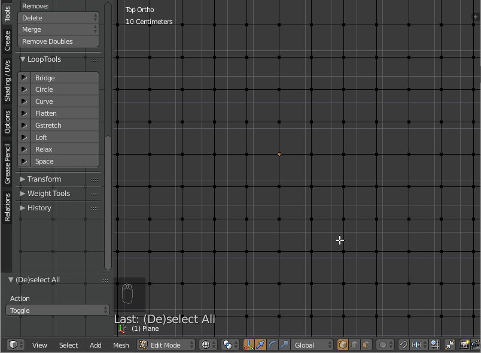The width and height of the screenshot is (481, 353).
Task: Click the tool shelf vertical scrollbar
Action: coord(108,203)
